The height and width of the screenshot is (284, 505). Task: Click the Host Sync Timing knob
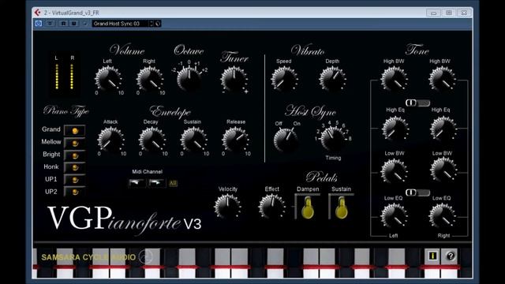coord(332,139)
